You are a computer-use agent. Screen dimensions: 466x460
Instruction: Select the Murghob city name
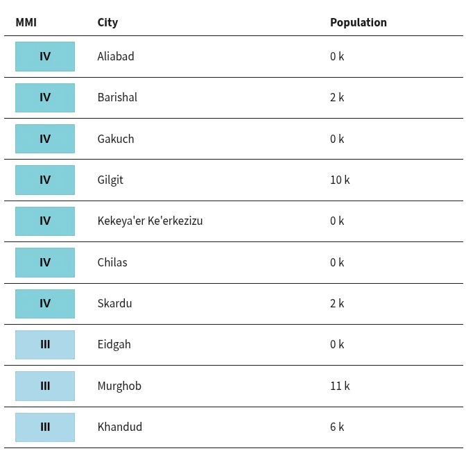[x=119, y=386]
